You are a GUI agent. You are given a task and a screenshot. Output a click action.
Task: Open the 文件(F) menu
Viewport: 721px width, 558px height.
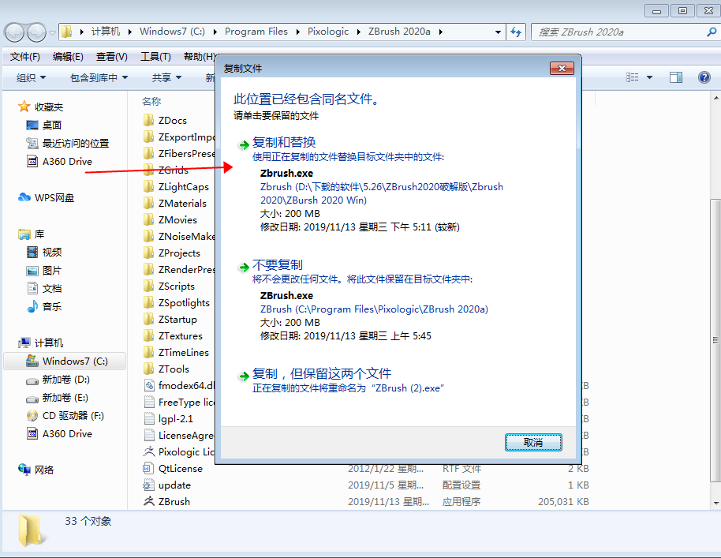[x=24, y=57]
